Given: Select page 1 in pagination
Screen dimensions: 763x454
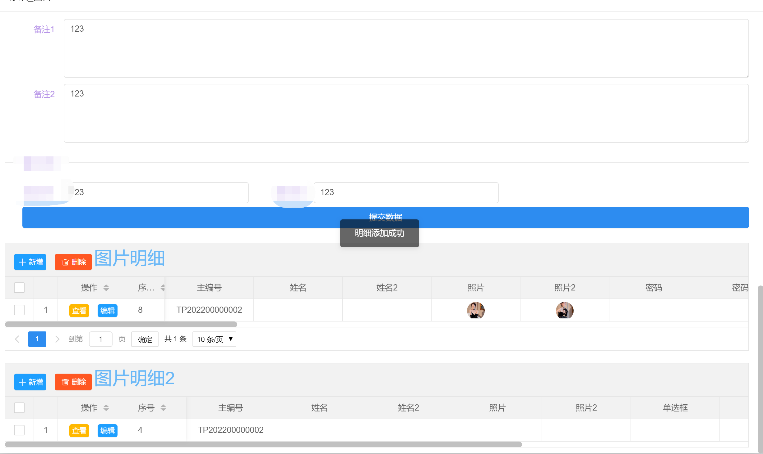Looking at the screenshot, I should pos(37,339).
